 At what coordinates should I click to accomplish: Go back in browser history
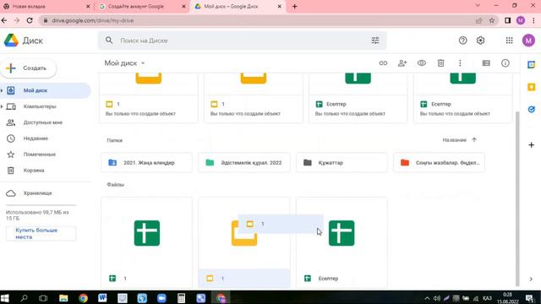tap(4, 20)
